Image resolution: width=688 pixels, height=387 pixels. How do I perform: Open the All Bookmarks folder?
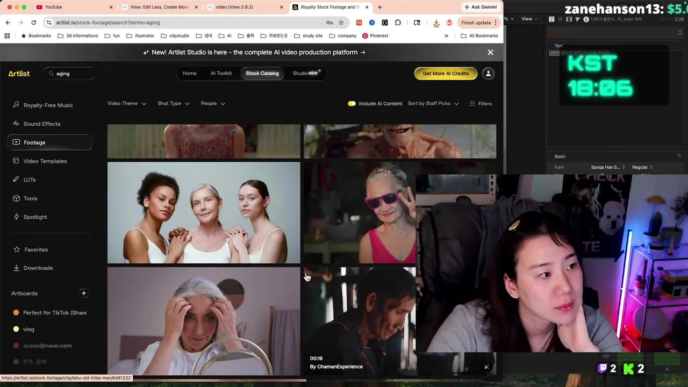click(479, 36)
